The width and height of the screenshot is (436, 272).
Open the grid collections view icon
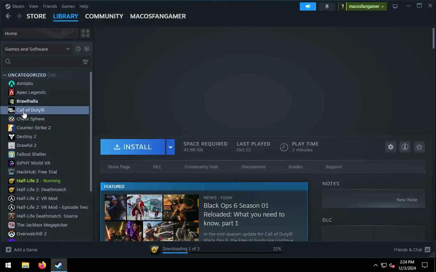[x=85, y=33]
